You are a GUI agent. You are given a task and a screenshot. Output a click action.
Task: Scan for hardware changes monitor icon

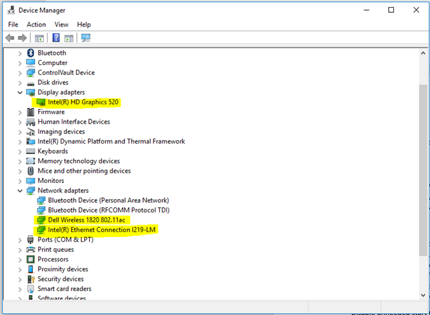click(86, 38)
